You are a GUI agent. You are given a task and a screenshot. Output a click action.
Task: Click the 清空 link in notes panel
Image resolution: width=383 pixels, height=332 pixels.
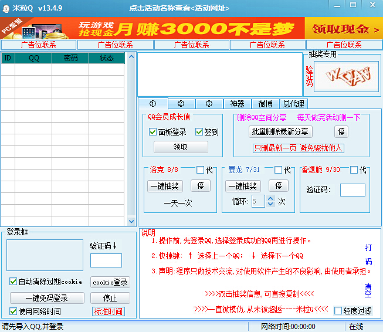[368, 291]
